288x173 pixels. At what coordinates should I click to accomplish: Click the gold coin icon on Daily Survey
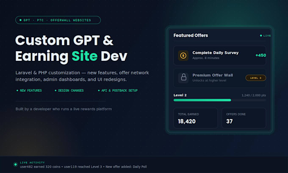[x=183, y=55]
